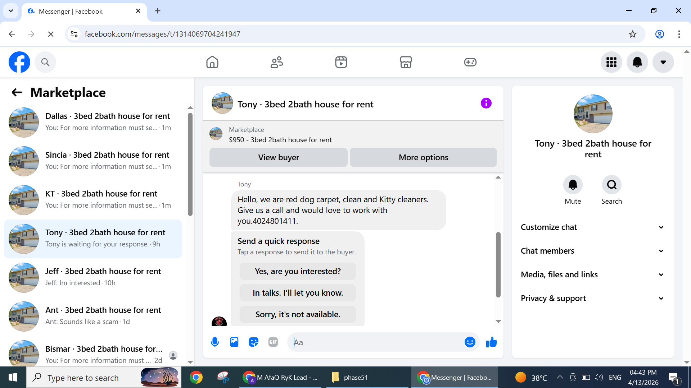Expand Media, files and links section
691x388 pixels.
pos(593,274)
